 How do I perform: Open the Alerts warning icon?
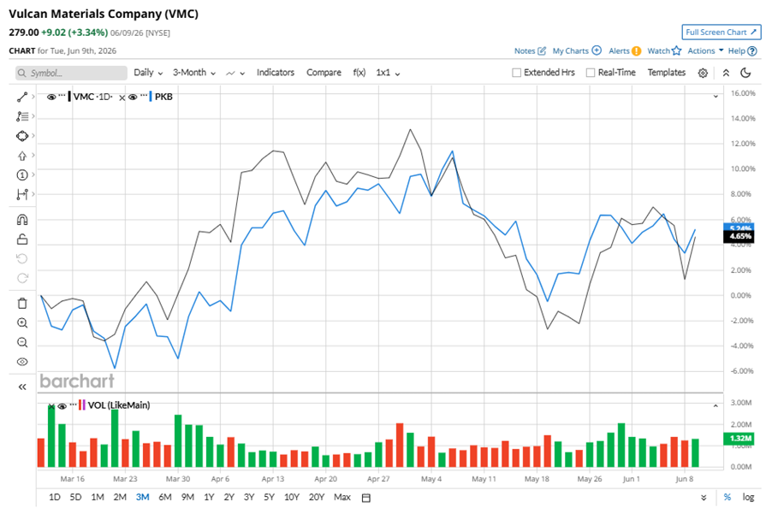pyautogui.click(x=637, y=50)
